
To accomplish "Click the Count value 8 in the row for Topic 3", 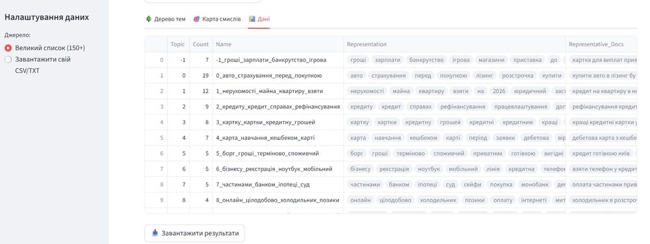I will click(x=201, y=122).
